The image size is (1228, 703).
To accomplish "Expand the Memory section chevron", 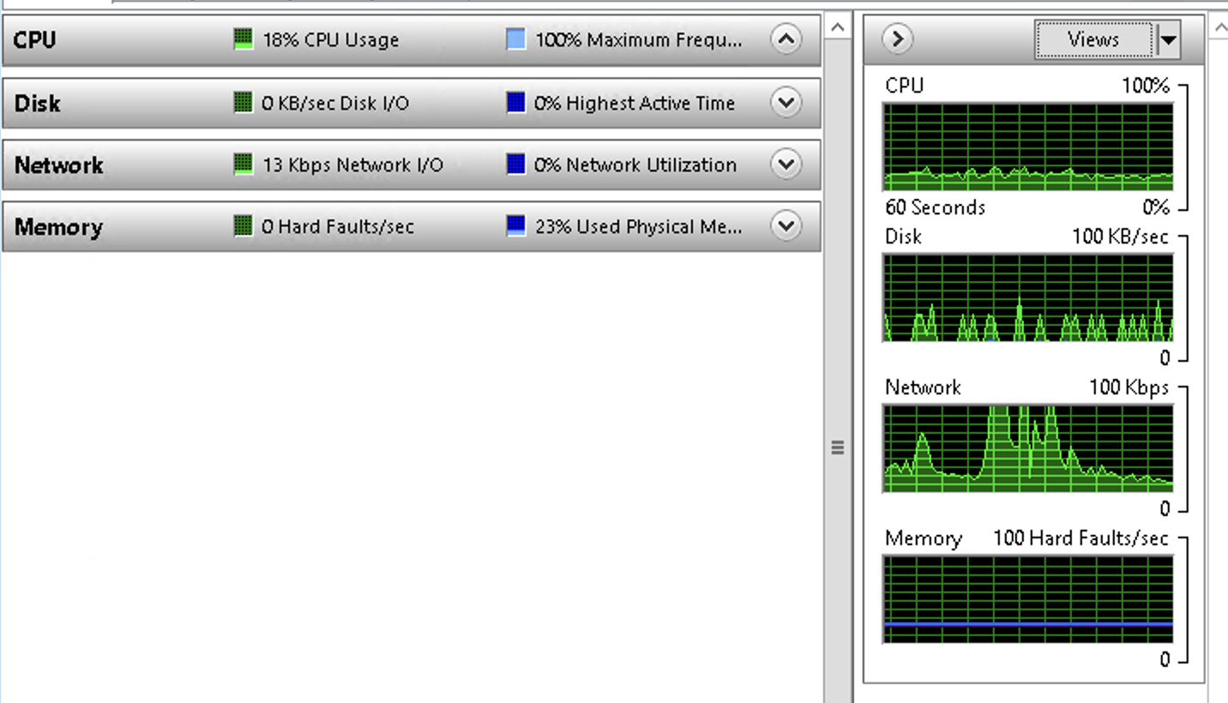I will [786, 226].
